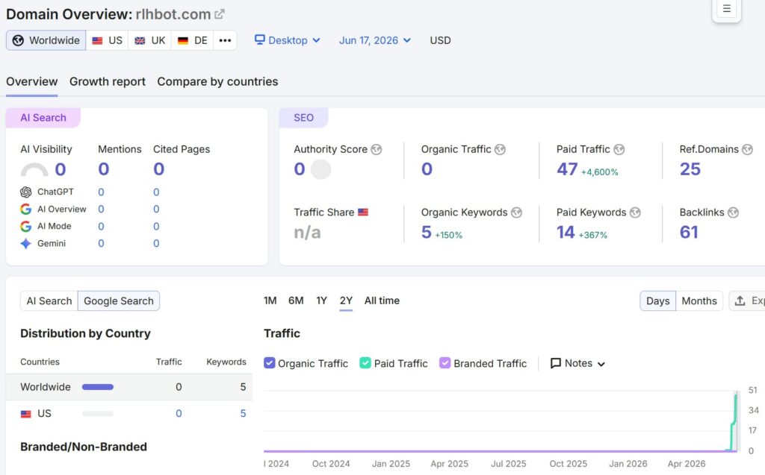The width and height of the screenshot is (765, 475).
Task: Click the Google AI Mode icon
Action: click(26, 226)
